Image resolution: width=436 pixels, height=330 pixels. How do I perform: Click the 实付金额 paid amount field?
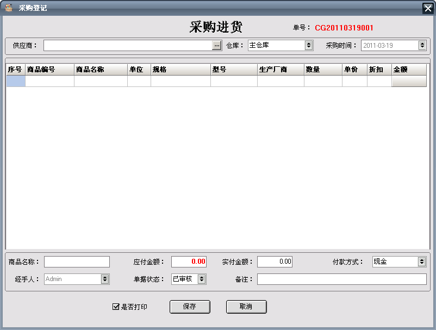(x=275, y=262)
